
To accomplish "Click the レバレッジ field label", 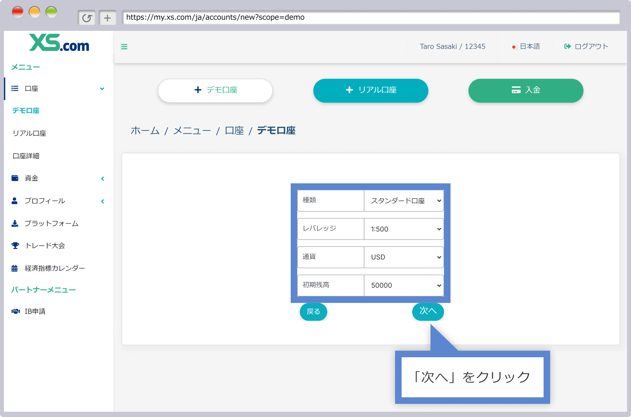I will pyautogui.click(x=319, y=228).
